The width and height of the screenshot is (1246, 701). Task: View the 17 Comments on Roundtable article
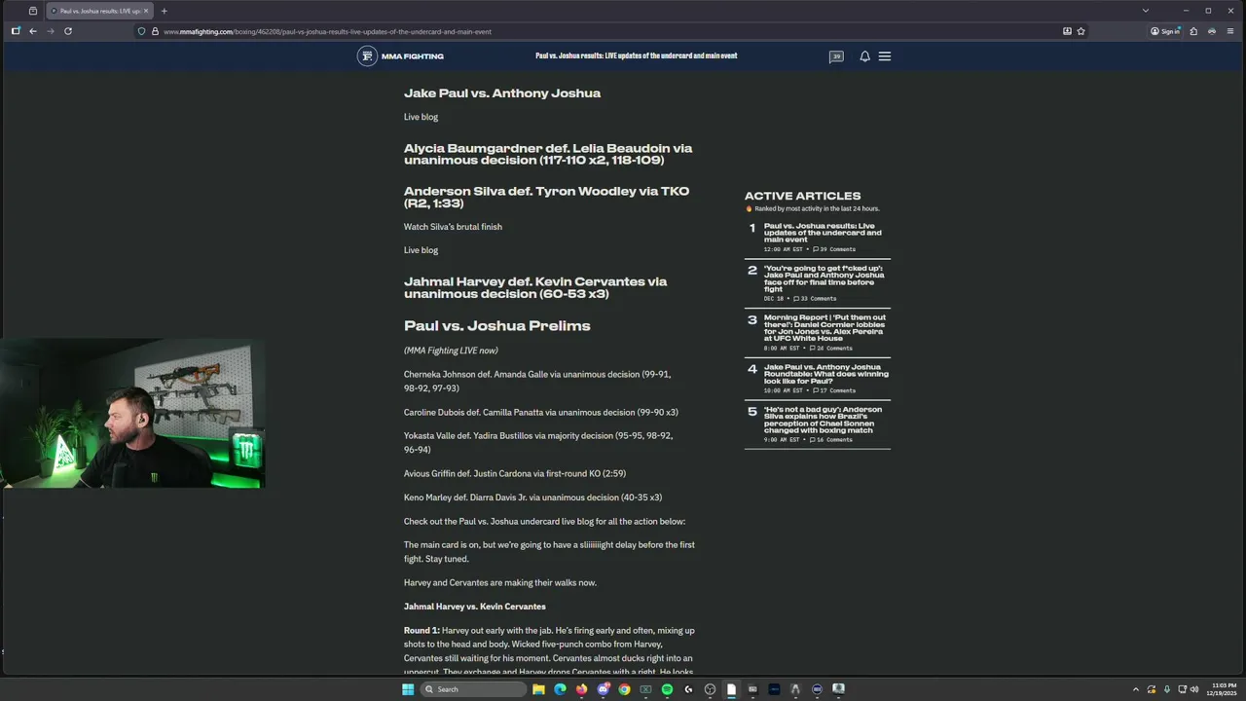(x=834, y=390)
